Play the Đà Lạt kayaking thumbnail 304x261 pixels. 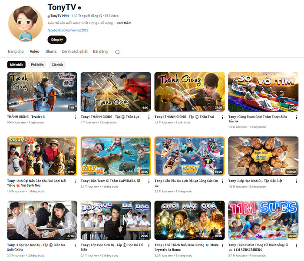(x=189, y=156)
